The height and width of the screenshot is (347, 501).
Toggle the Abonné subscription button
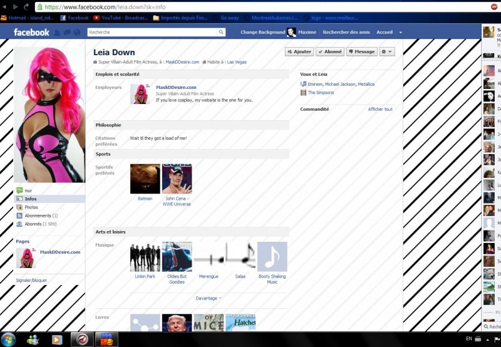click(330, 51)
